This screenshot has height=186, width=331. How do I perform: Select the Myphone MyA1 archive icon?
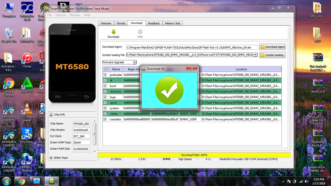click(318, 138)
